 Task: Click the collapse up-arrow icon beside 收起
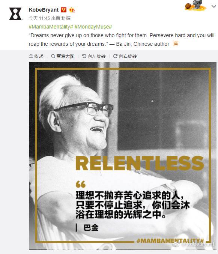(31, 56)
